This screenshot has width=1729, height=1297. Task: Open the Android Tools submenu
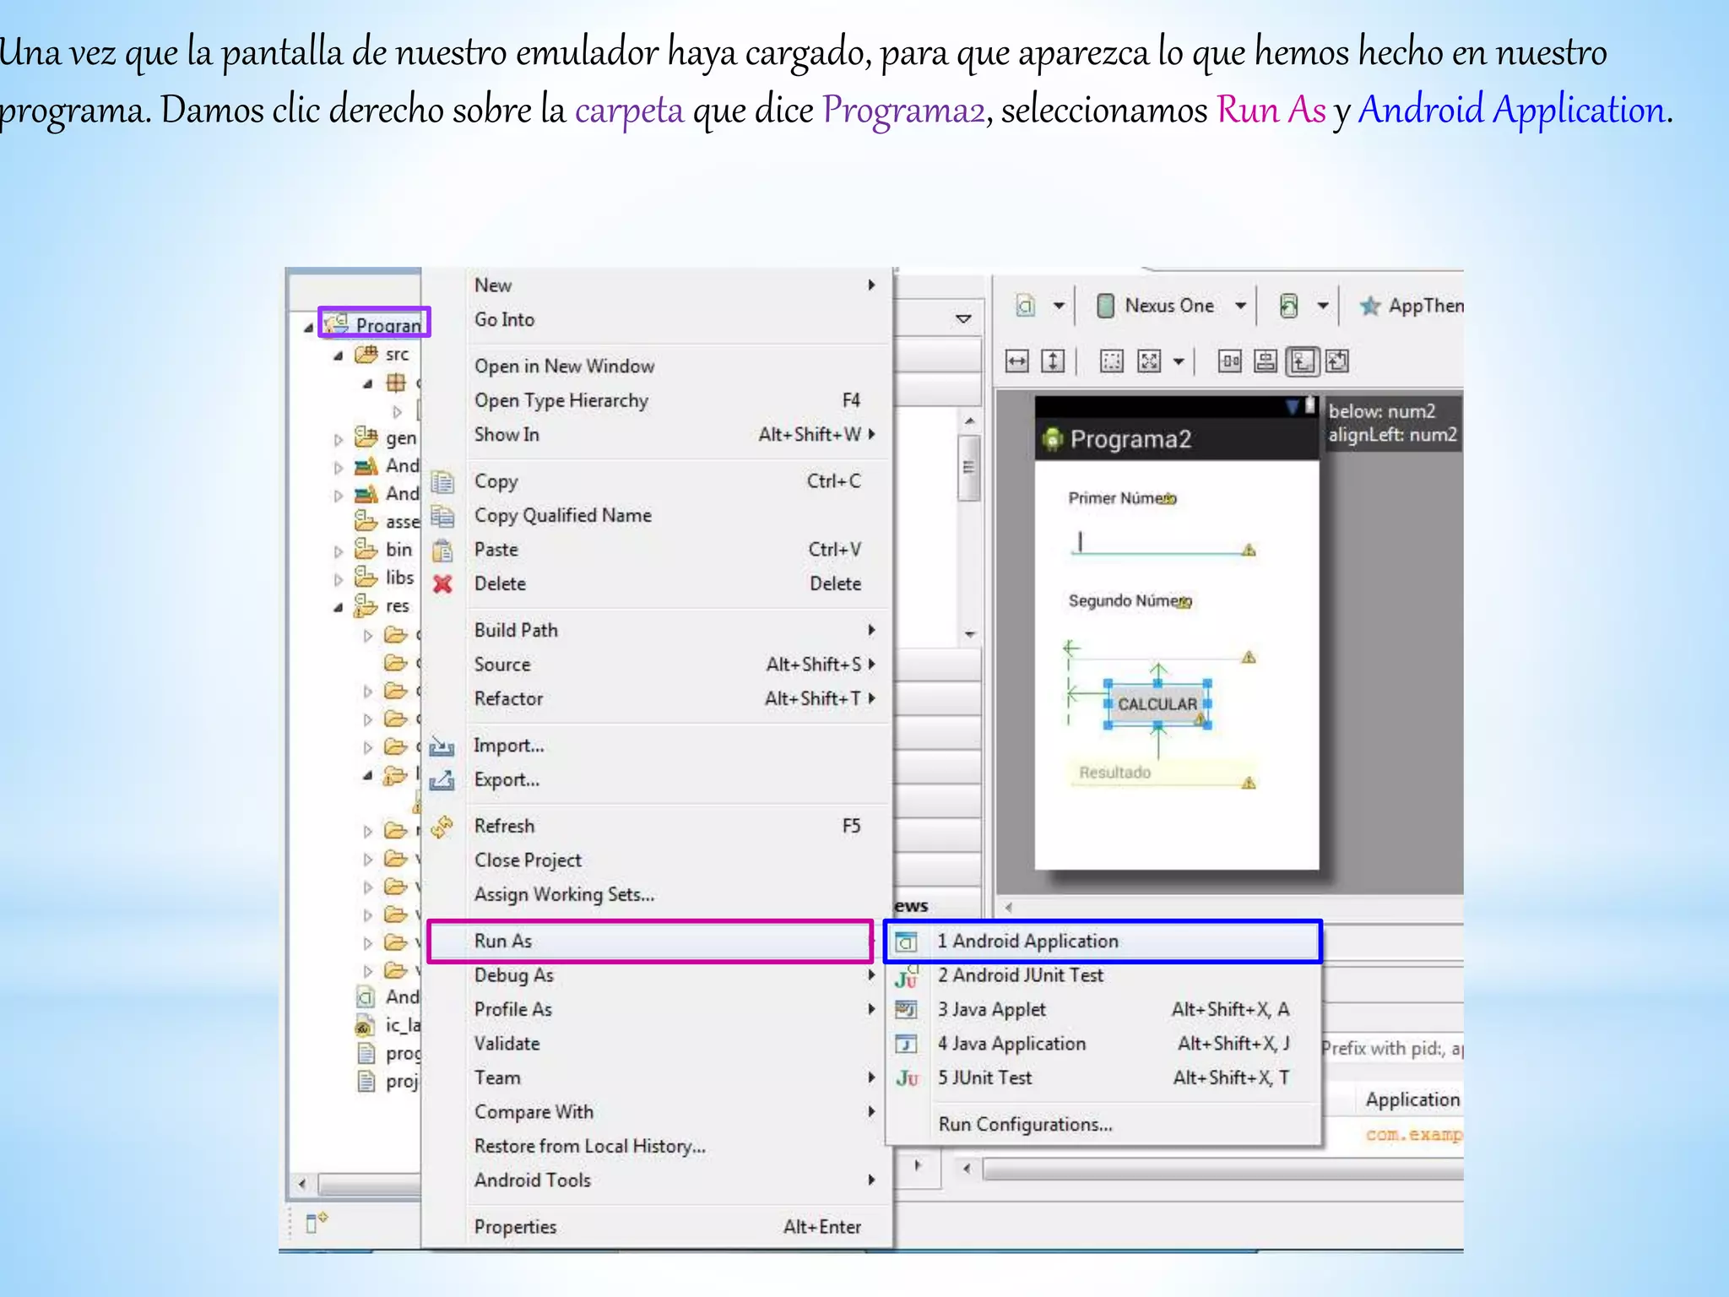coord(657,1180)
